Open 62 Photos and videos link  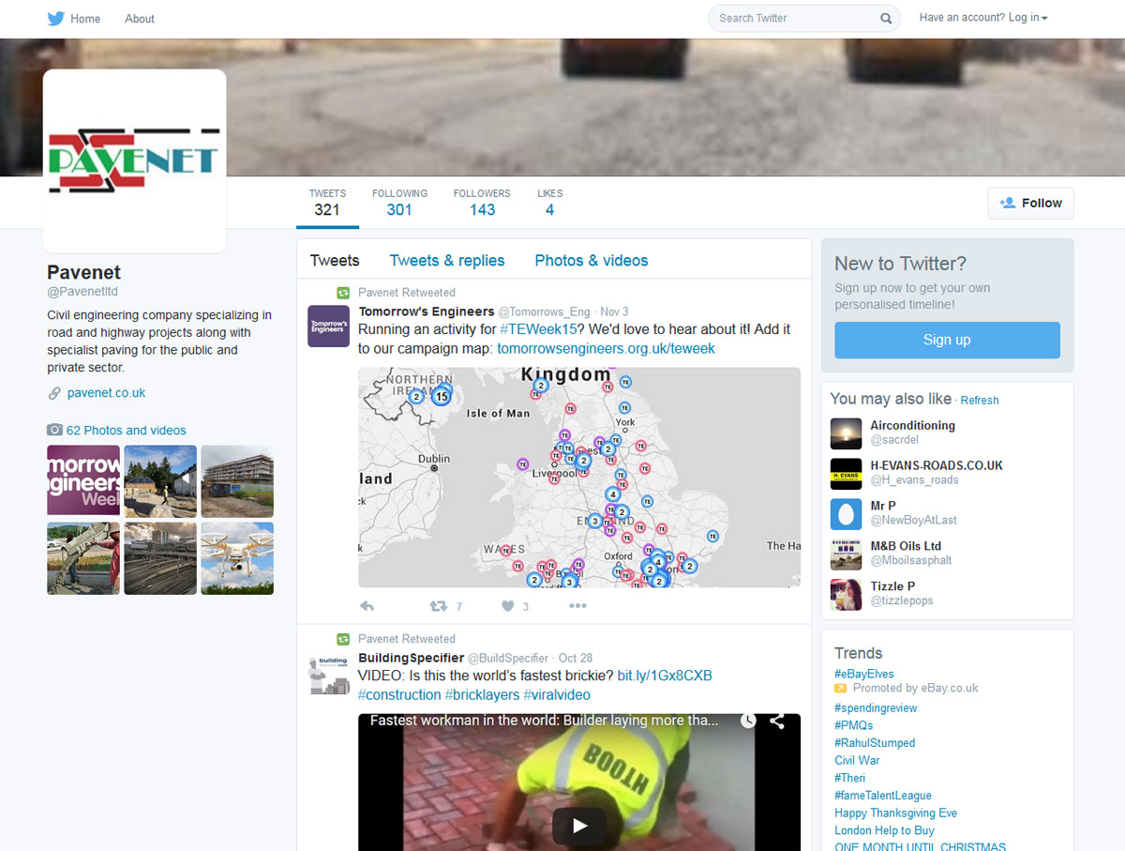click(126, 431)
